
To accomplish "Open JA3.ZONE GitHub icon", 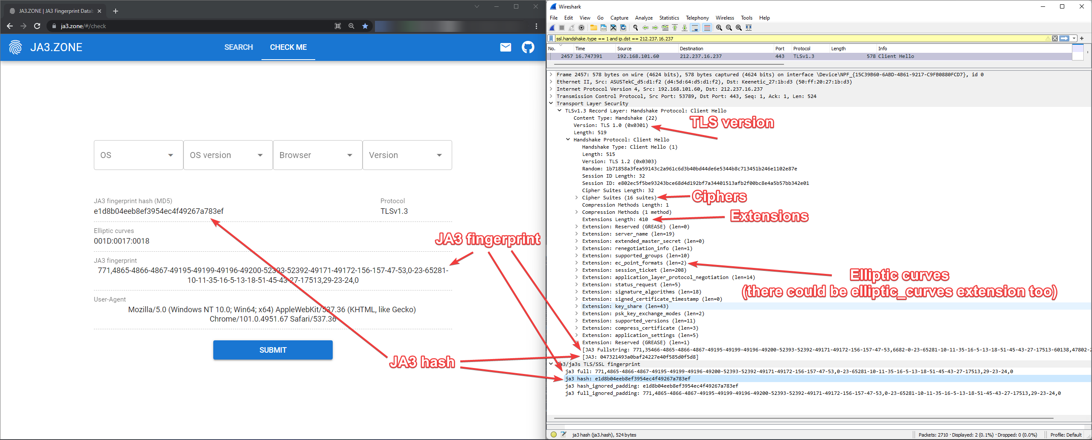I will tap(528, 47).
